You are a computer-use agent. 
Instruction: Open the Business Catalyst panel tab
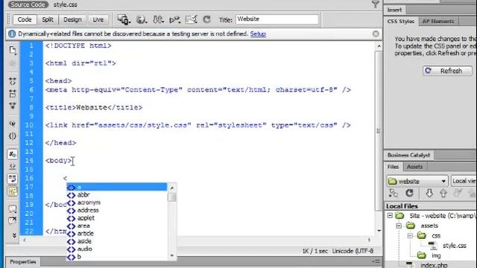point(408,155)
